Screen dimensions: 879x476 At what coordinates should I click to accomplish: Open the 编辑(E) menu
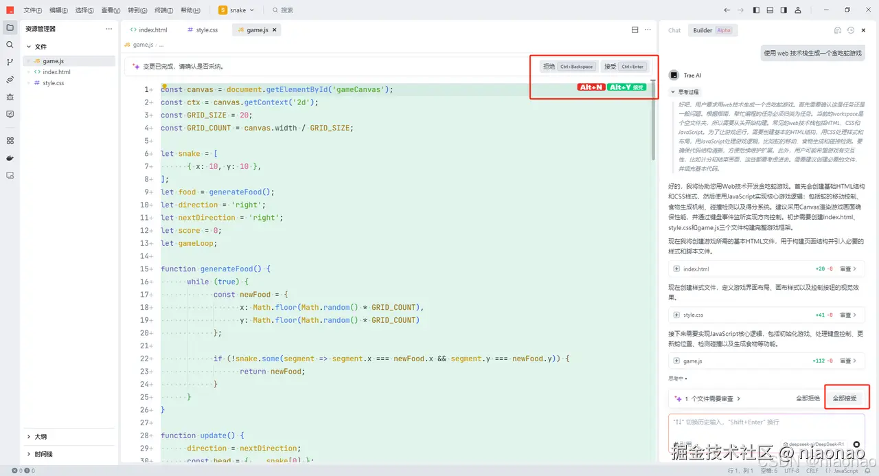59,10
